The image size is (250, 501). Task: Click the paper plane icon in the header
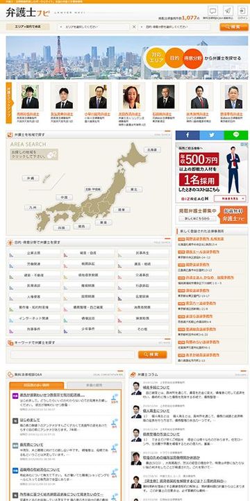point(228,11)
